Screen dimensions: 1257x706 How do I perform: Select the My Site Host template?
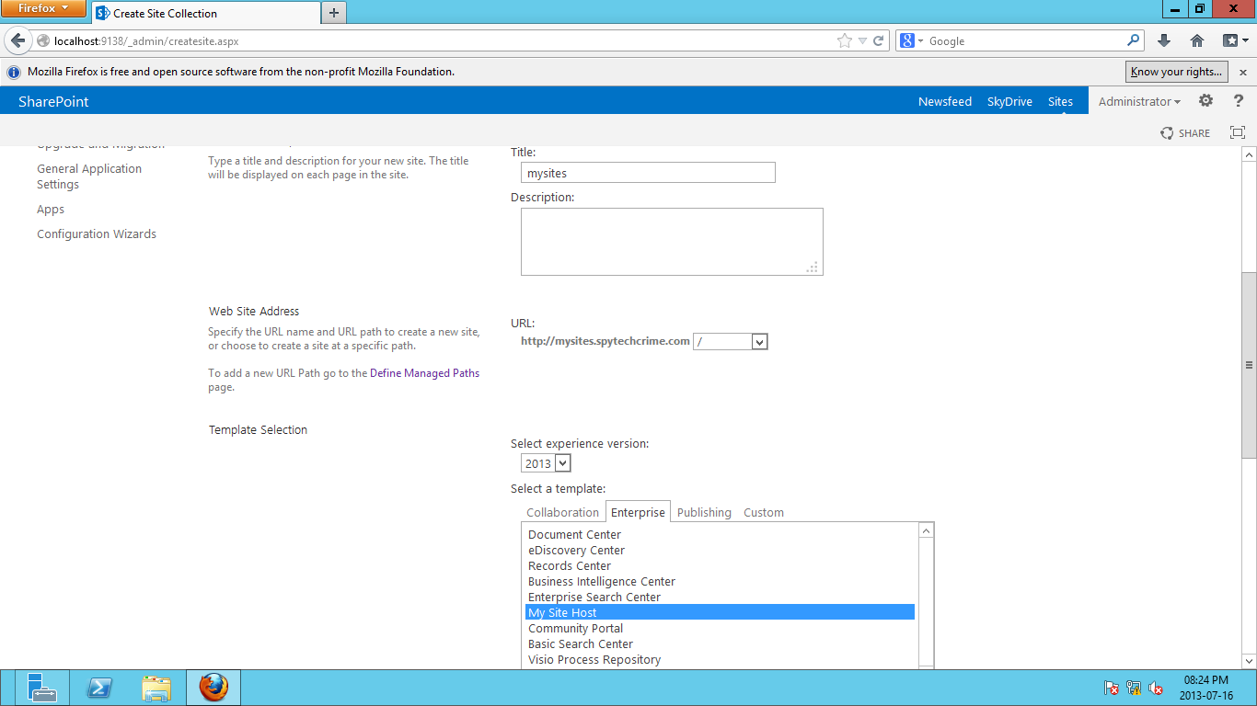point(721,613)
